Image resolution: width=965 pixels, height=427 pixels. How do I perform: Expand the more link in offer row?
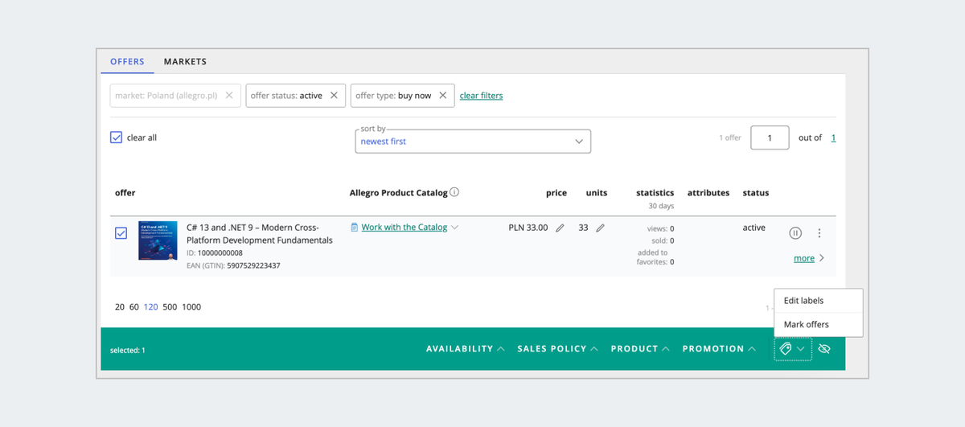click(x=809, y=258)
